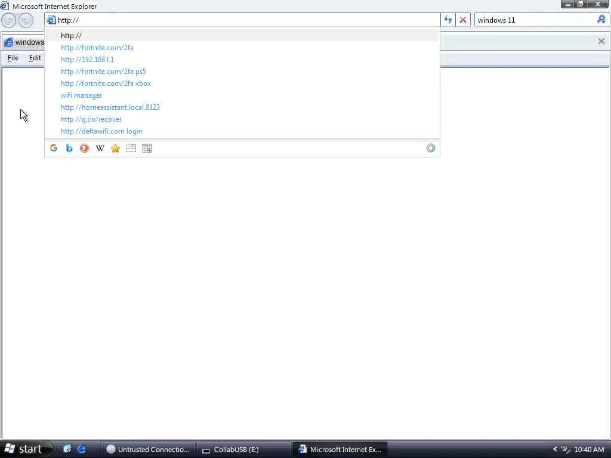Search suggestions with Wikipedia icon
This screenshot has width=611, height=458.
(x=100, y=148)
